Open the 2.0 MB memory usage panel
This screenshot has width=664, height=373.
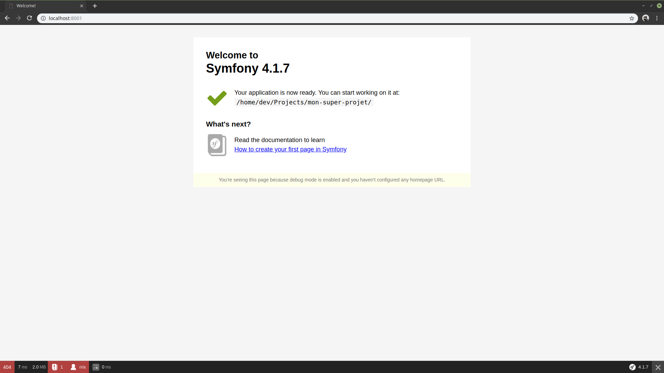coord(39,367)
